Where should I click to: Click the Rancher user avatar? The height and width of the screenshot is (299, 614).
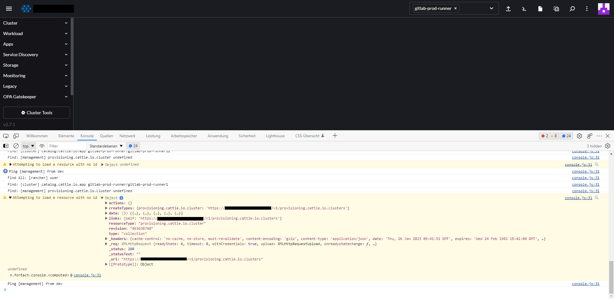point(604,9)
